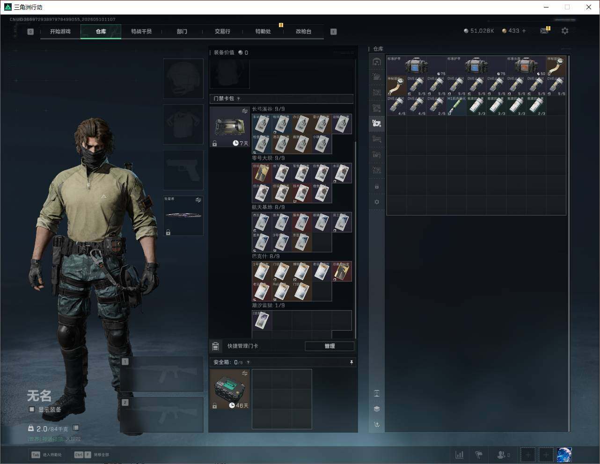Select the DVE item showing 2/5
Screen dimensions: 600x464
(437, 106)
